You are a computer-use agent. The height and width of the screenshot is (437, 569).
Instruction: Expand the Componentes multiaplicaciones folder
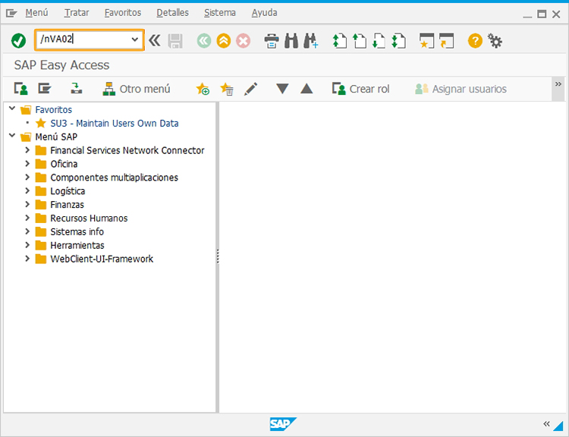[27, 177]
